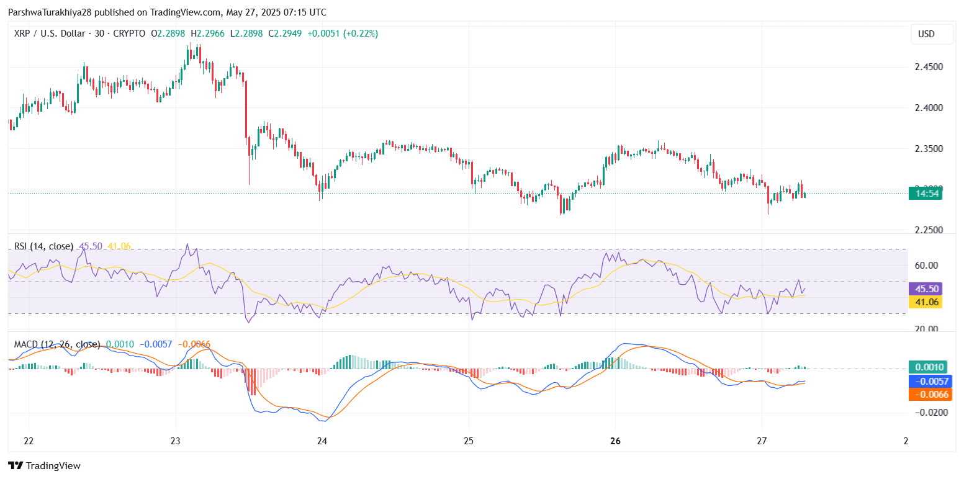964x479 pixels.
Task: Click the green 0.0010 MACD histogram badge
Action: coord(926,367)
